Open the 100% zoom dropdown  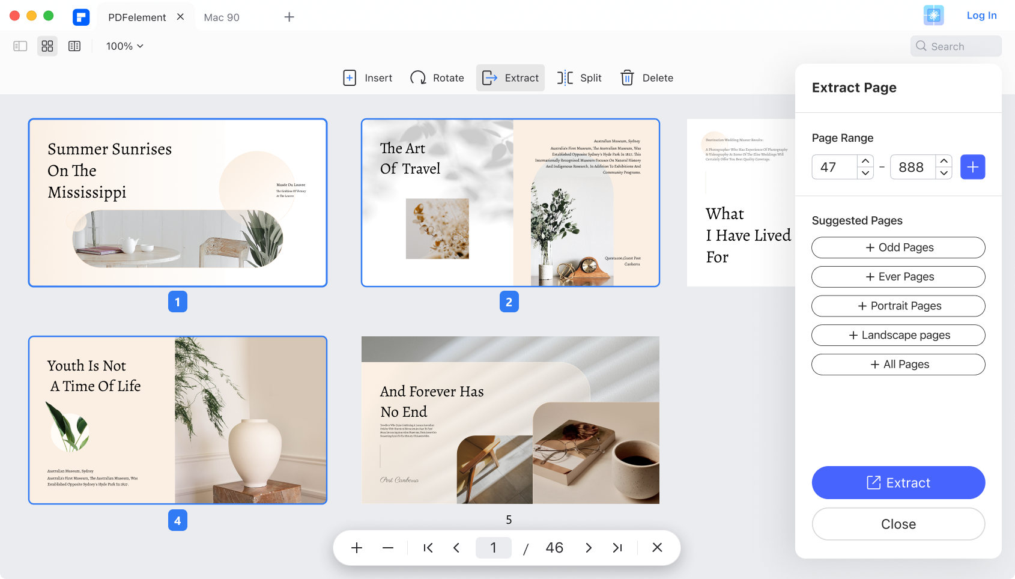point(125,46)
